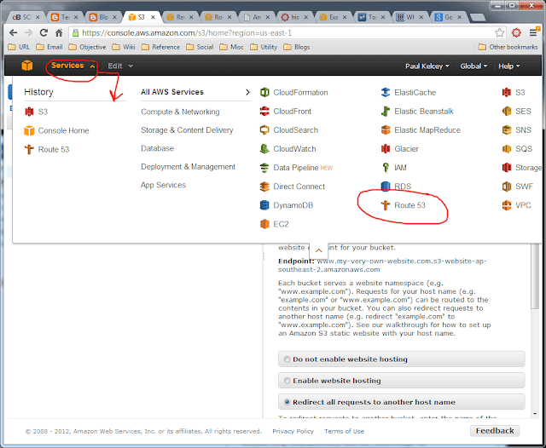546x448 pixels.
Task: Open Storage Gateway service icon
Action: coord(507,168)
